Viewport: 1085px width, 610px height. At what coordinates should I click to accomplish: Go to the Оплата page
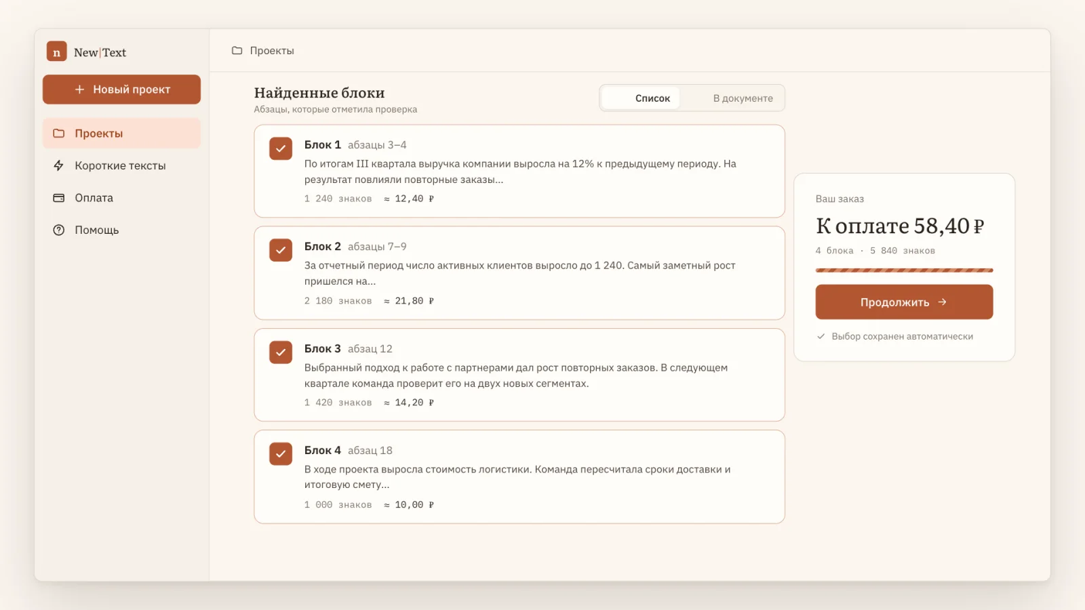coord(121,198)
